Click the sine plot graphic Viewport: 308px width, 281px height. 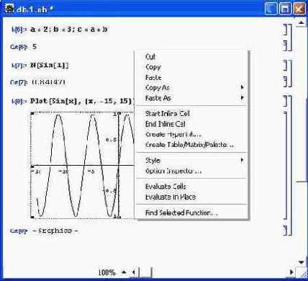pyautogui.click(x=82, y=165)
